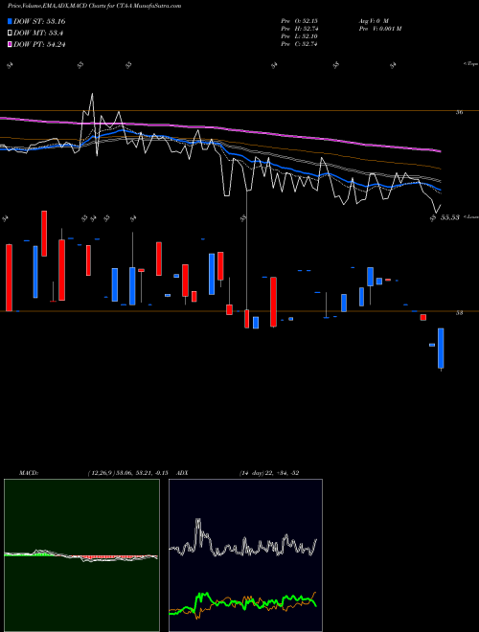Viewport: 479px width, 632px height.
Task: Click the magenta DOW PT legend swatch
Action: click(x=10, y=44)
